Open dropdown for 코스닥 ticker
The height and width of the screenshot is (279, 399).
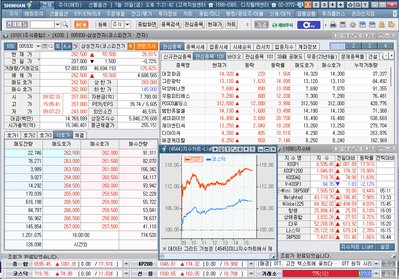126,274
